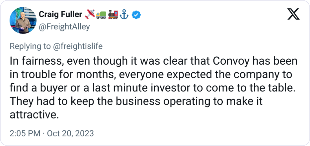Click the Oct 20, 2023 date
The width and height of the screenshot is (310, 146).
click(70, 133)
